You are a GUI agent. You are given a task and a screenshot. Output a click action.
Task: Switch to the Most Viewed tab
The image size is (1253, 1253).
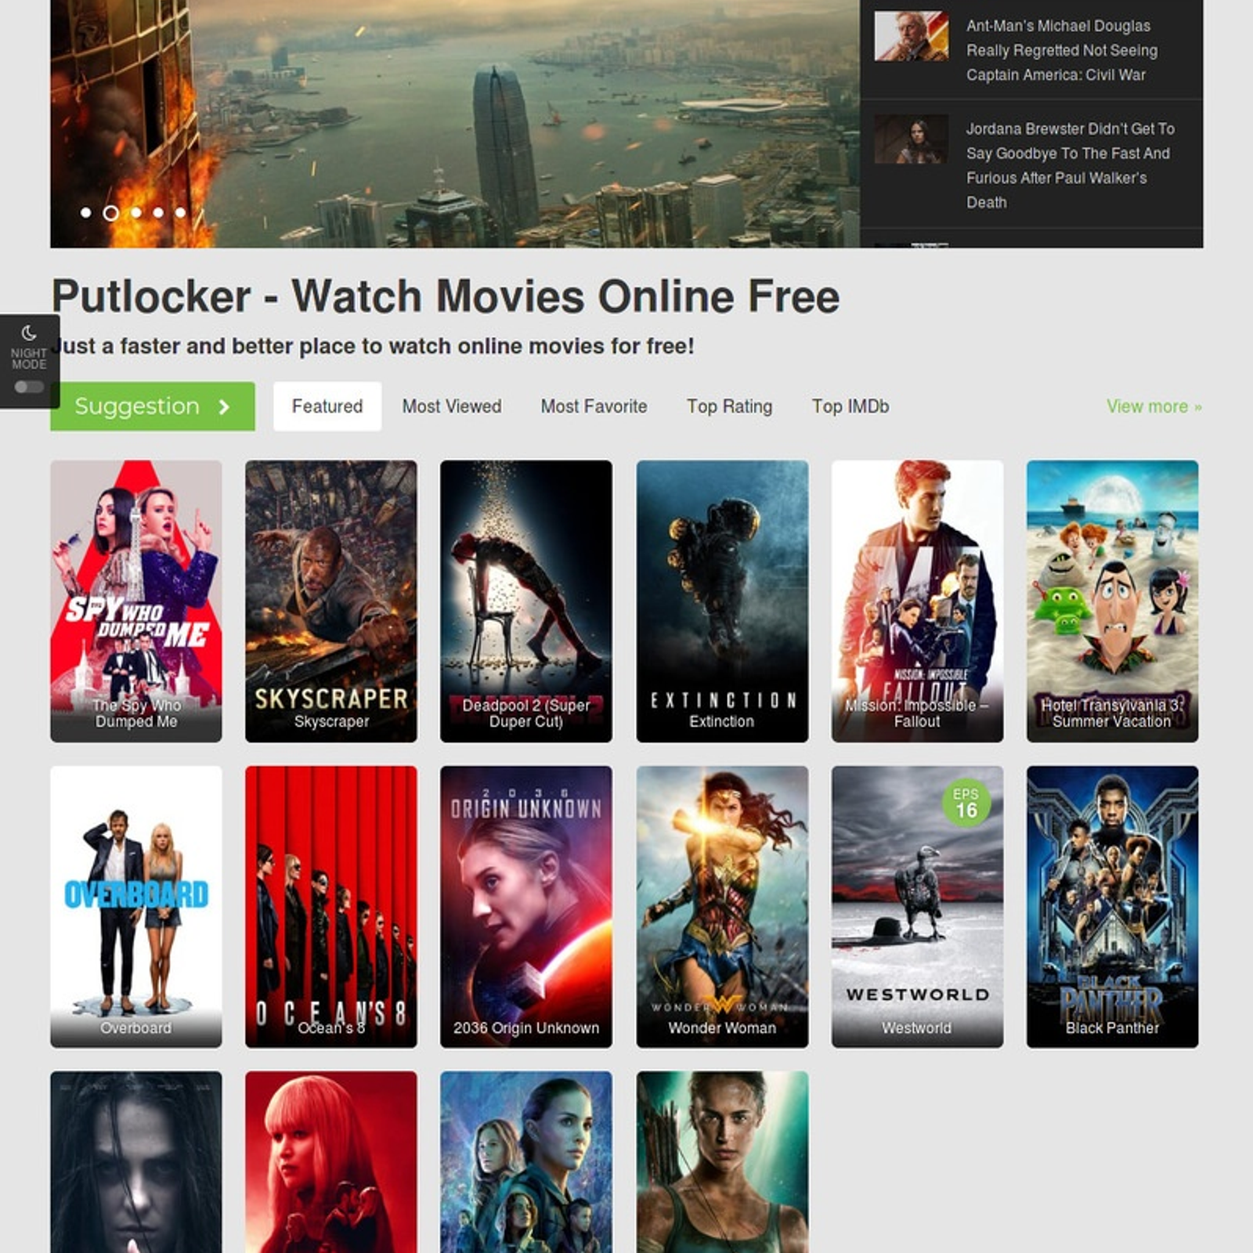[x=452, y=406]
